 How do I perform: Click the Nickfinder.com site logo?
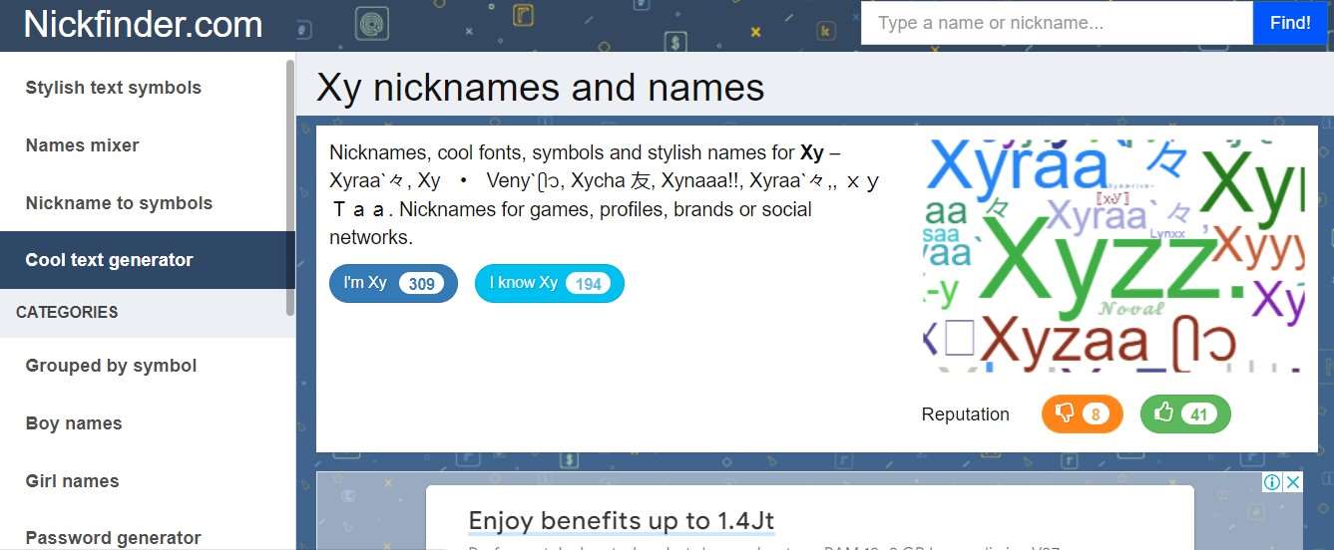(144, 24)
